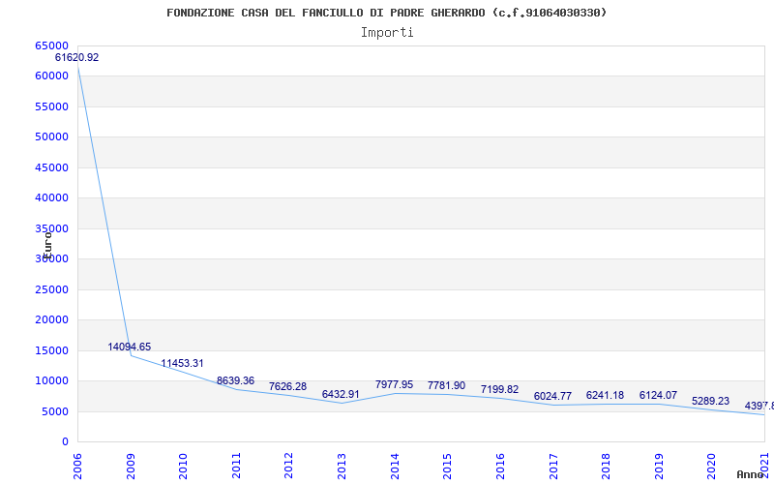Click the x-axis year label 2009
Viewport: 774px width, 484px height.
131,467
